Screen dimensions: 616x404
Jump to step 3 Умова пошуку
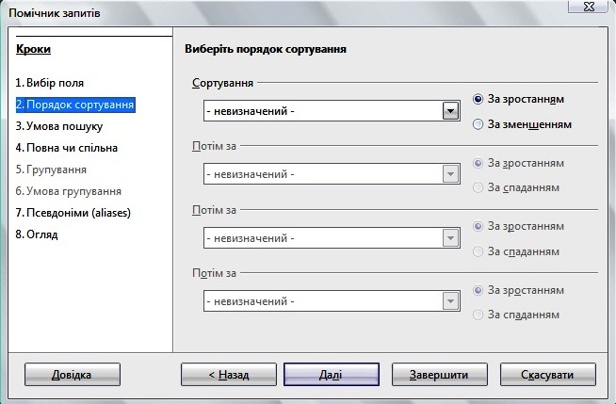[59, 126]
